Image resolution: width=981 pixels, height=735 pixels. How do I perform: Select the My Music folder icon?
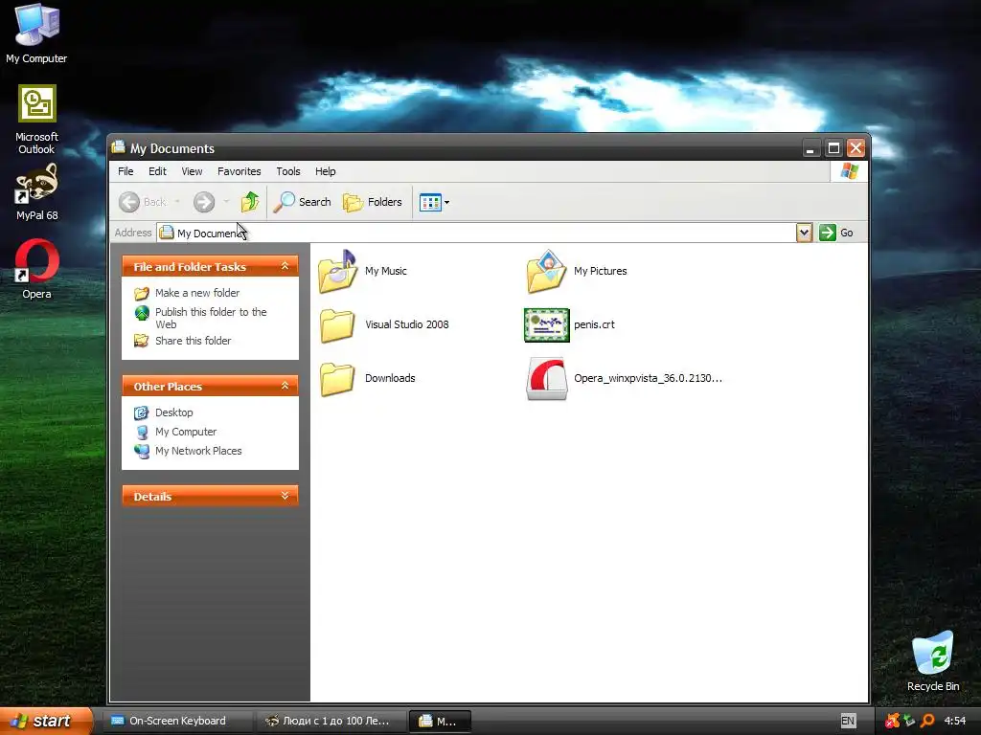pyautogui.click(x=337, y=271)
